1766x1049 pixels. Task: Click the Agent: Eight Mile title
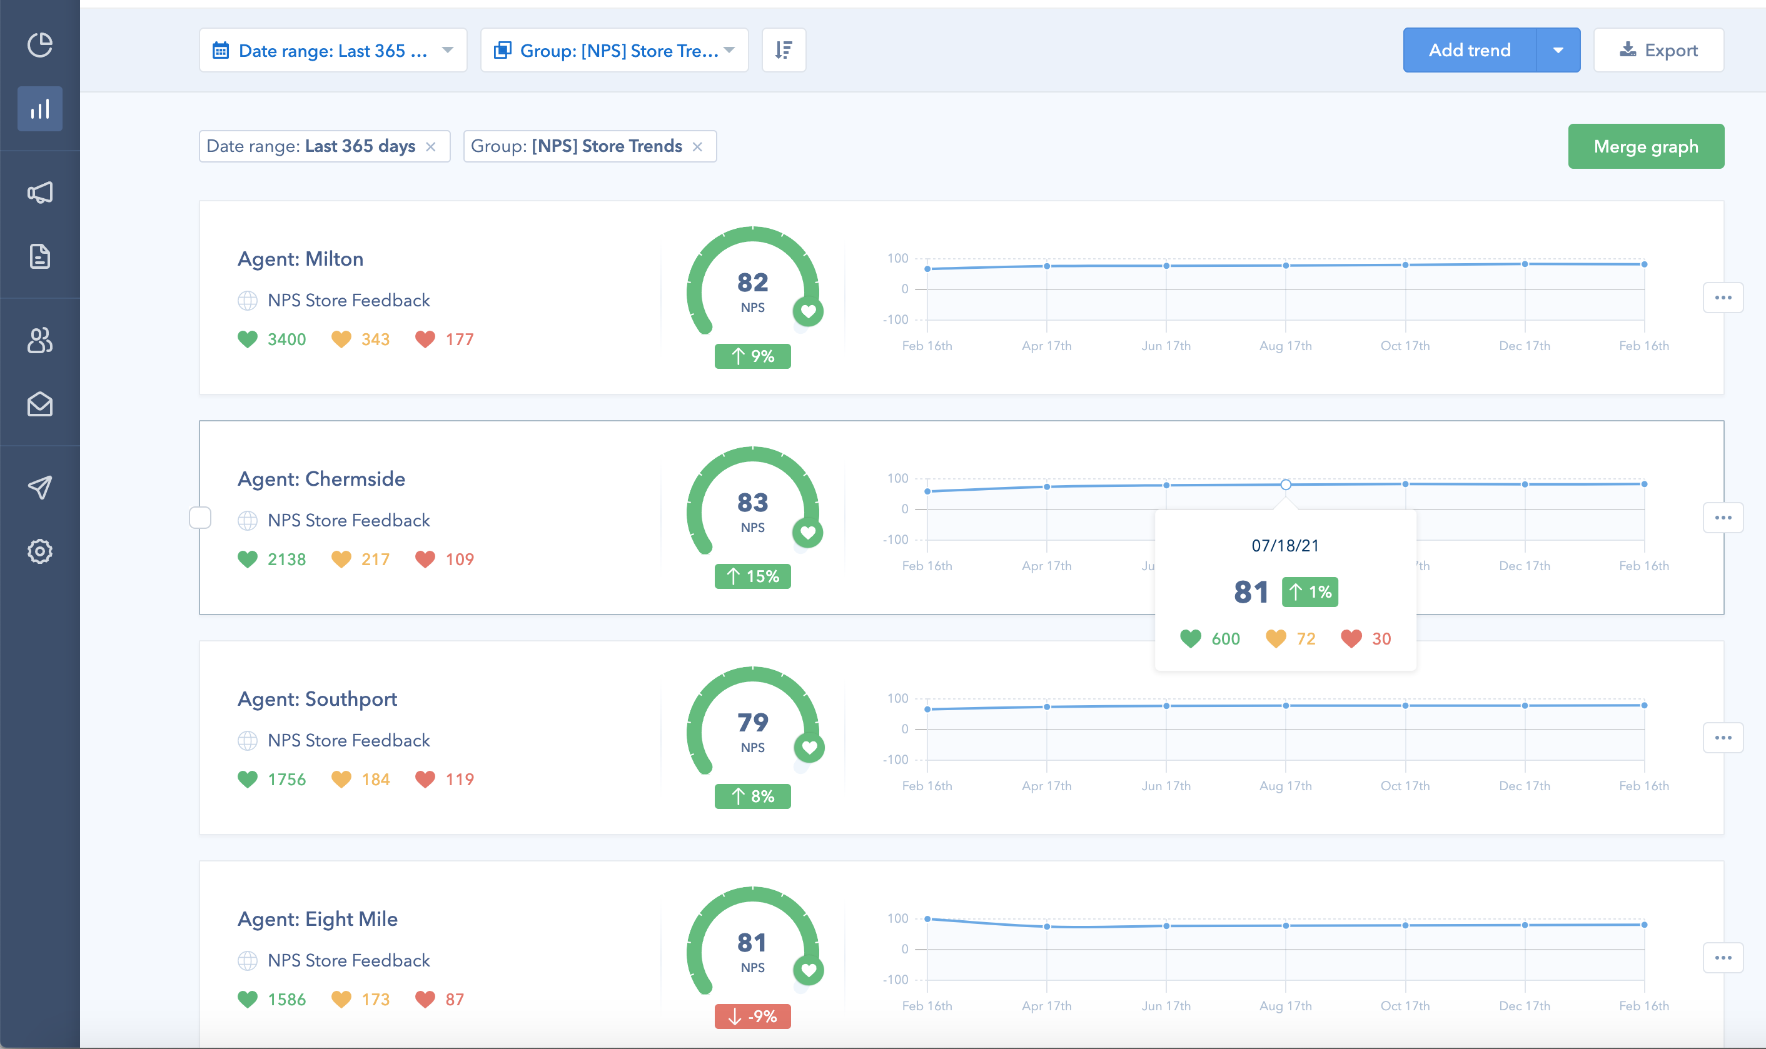[318, 918]
